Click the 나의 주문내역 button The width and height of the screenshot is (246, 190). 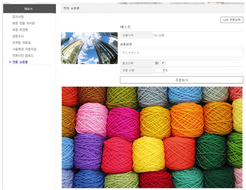[x=232, y=20]
